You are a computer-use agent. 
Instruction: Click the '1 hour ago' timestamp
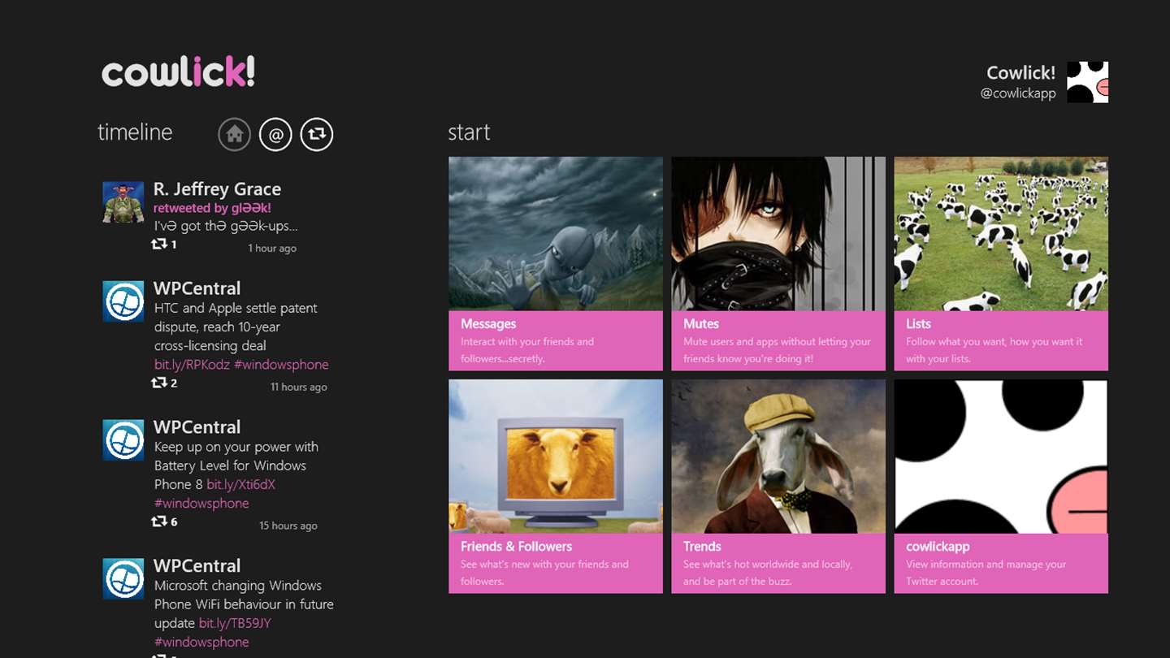click(x=272, y=249)
